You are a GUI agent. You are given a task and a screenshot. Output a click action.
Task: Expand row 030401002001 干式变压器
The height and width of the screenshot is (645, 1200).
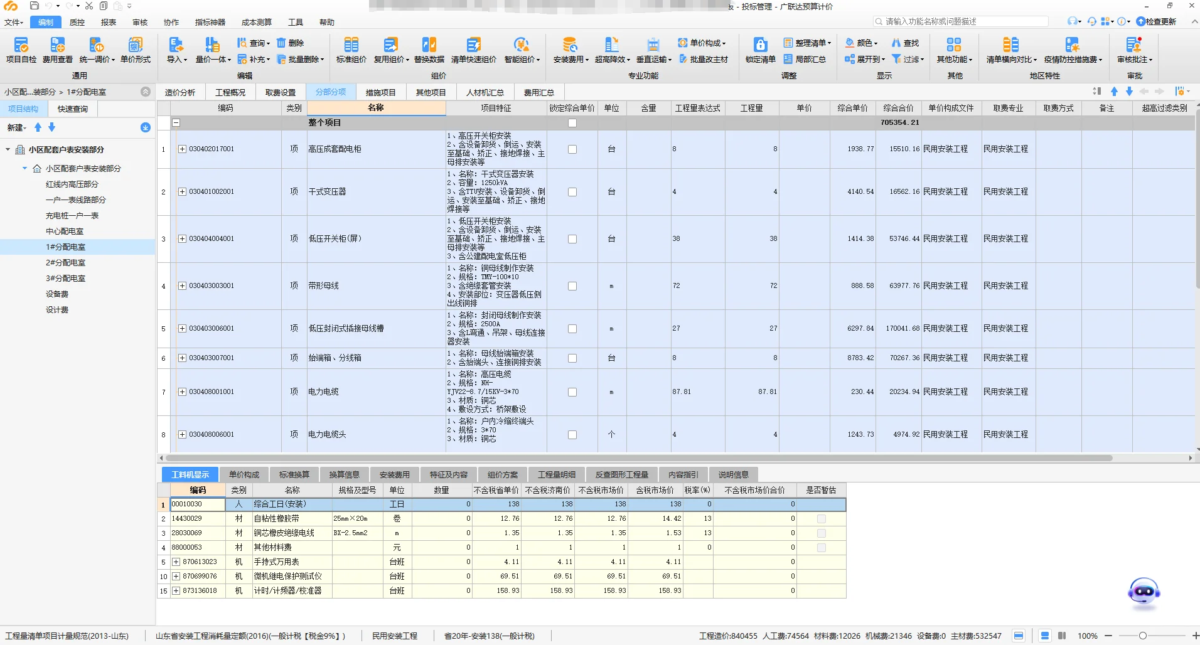coord(182,192)
